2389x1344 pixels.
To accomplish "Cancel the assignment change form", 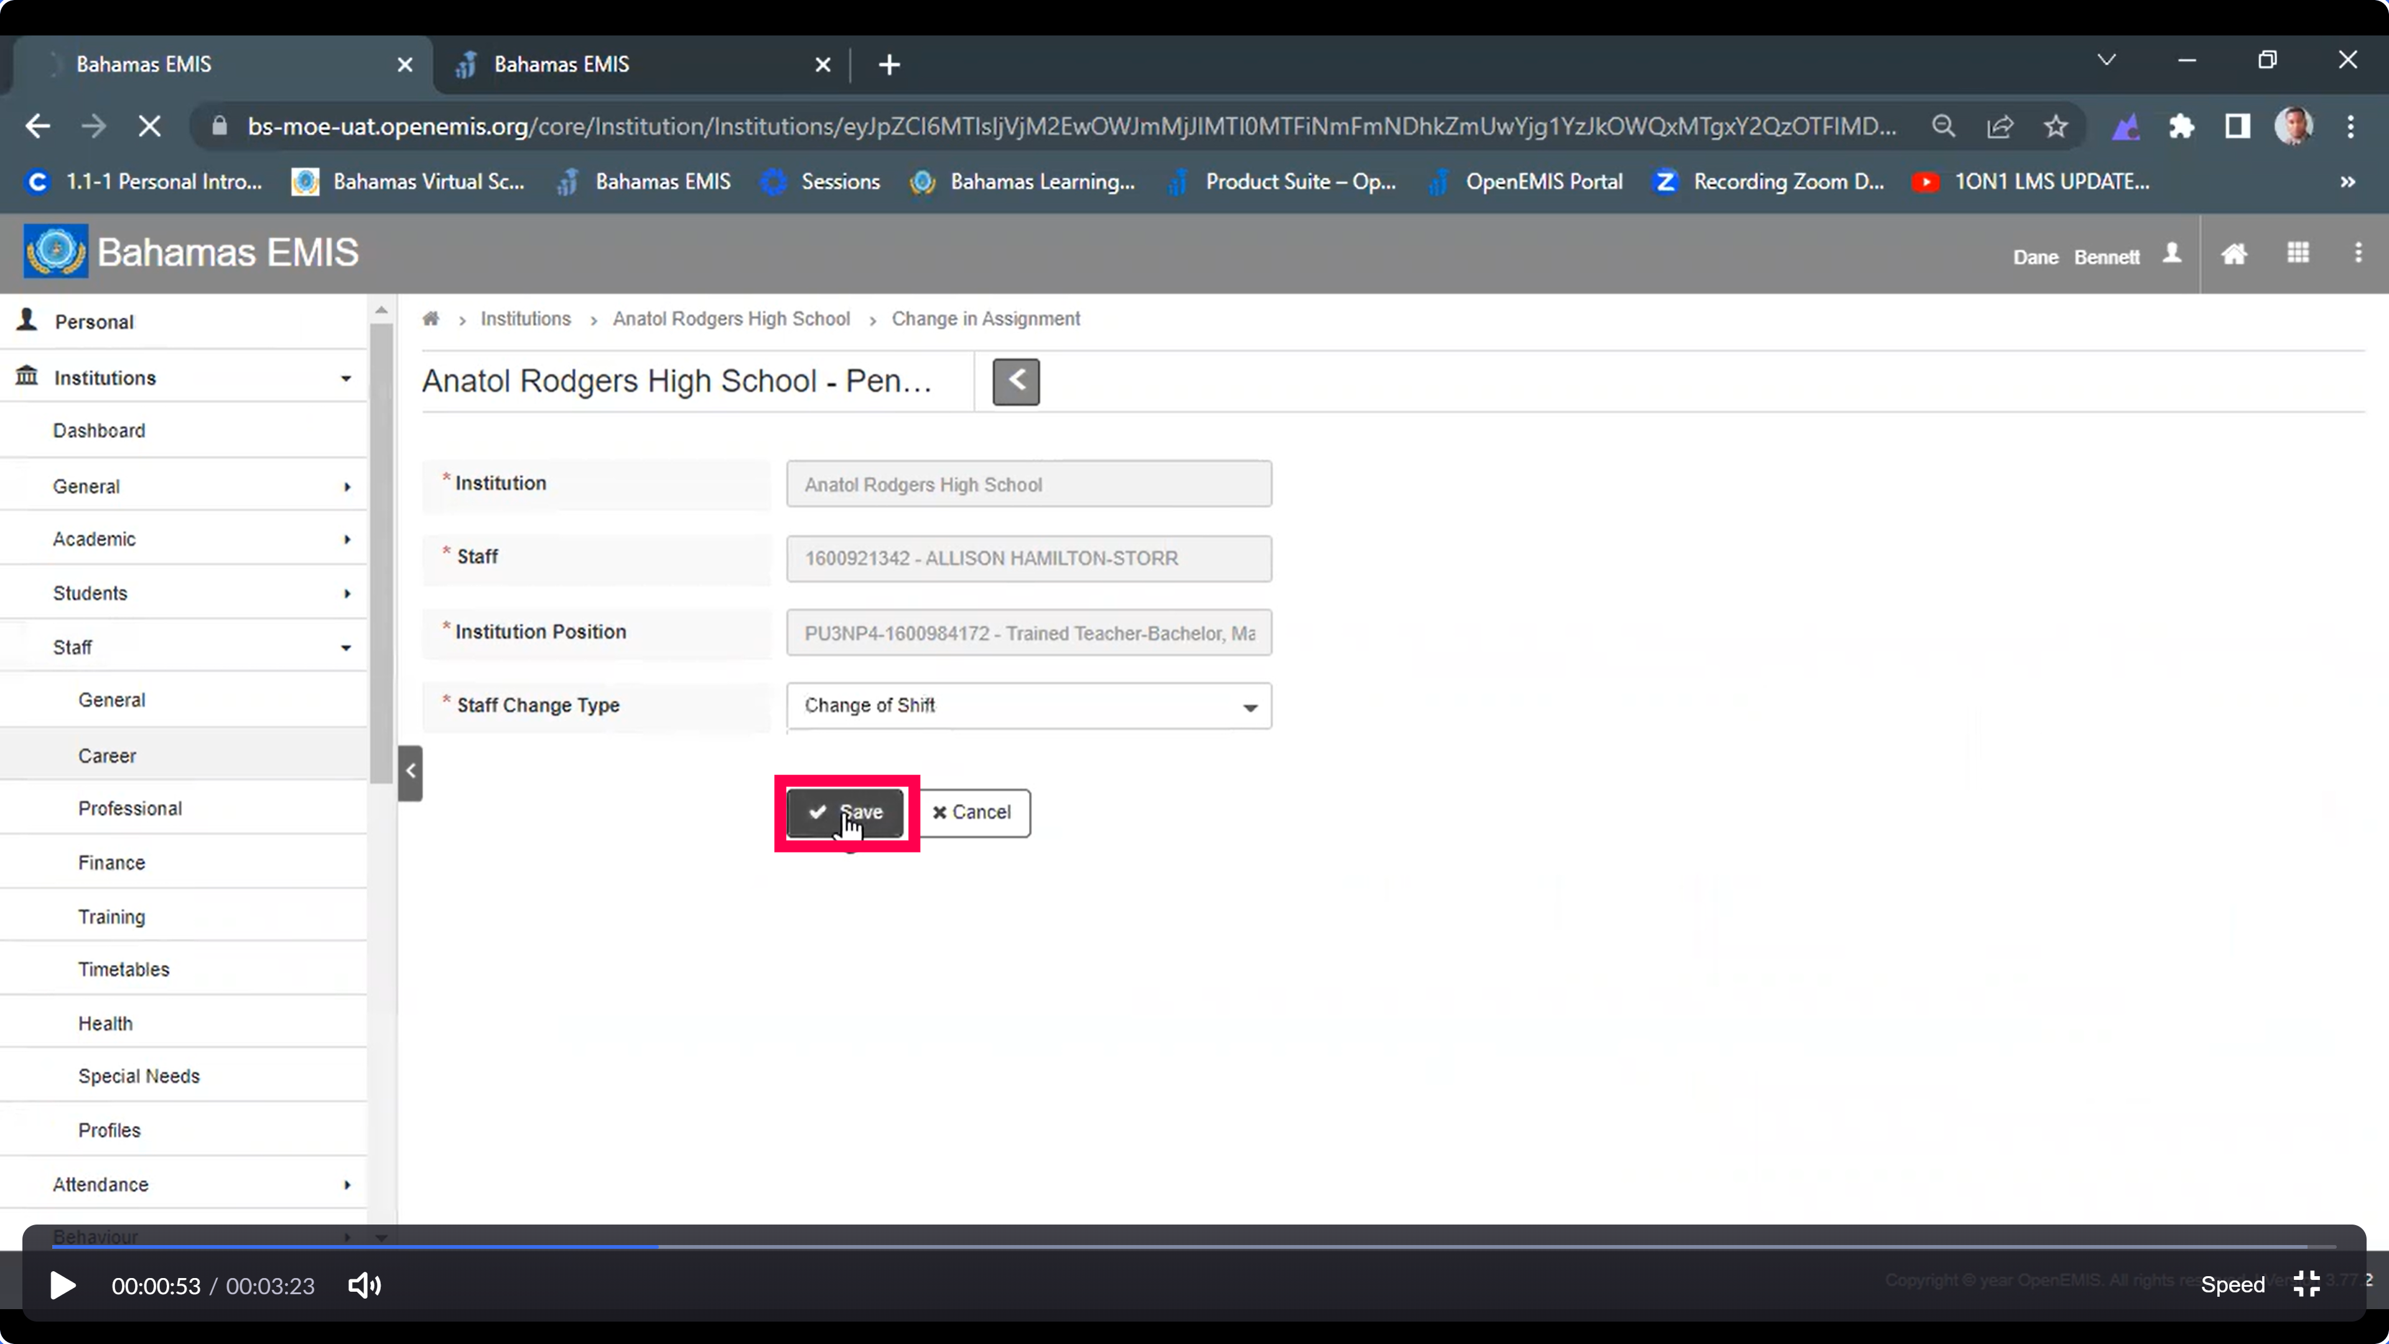I will pos(974,813).
